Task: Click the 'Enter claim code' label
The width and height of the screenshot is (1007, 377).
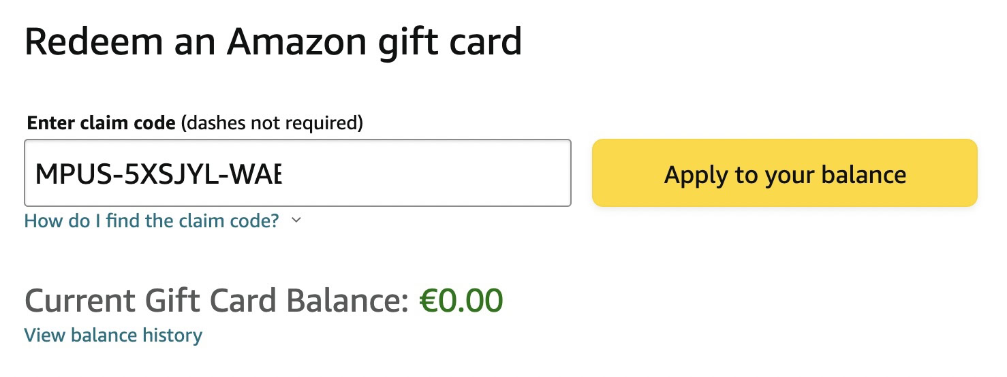Action: point(102,123)
